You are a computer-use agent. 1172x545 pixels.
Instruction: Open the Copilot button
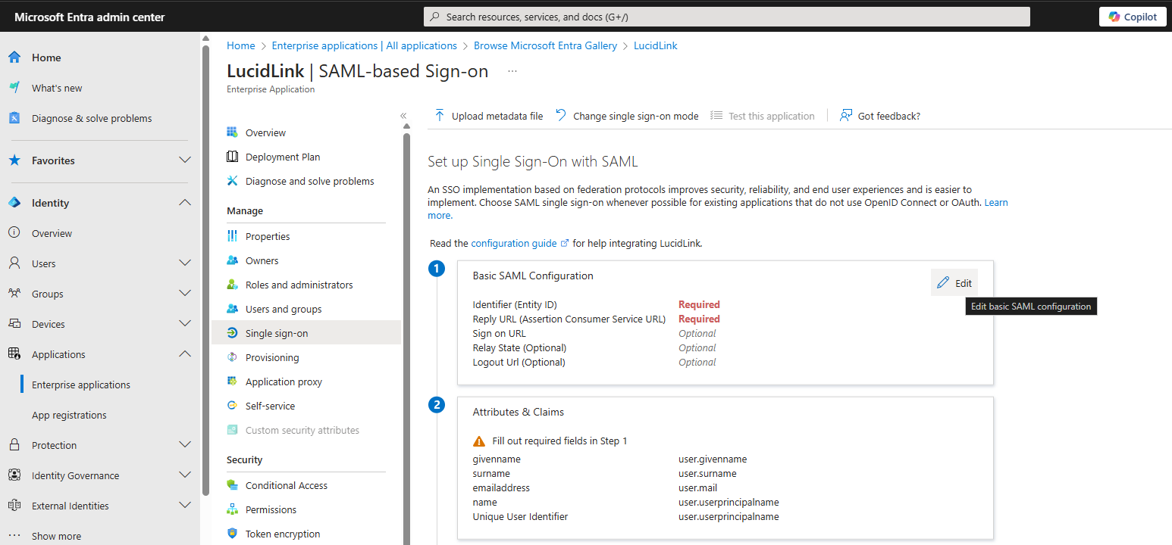(1133, 17)
